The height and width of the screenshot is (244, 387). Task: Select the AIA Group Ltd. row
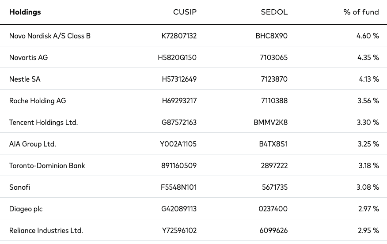[x=193, y=144]
